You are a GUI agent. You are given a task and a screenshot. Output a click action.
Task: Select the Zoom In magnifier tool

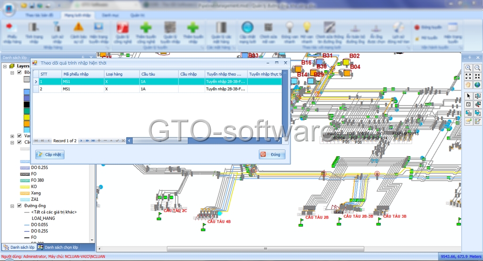tap(468, 68)
